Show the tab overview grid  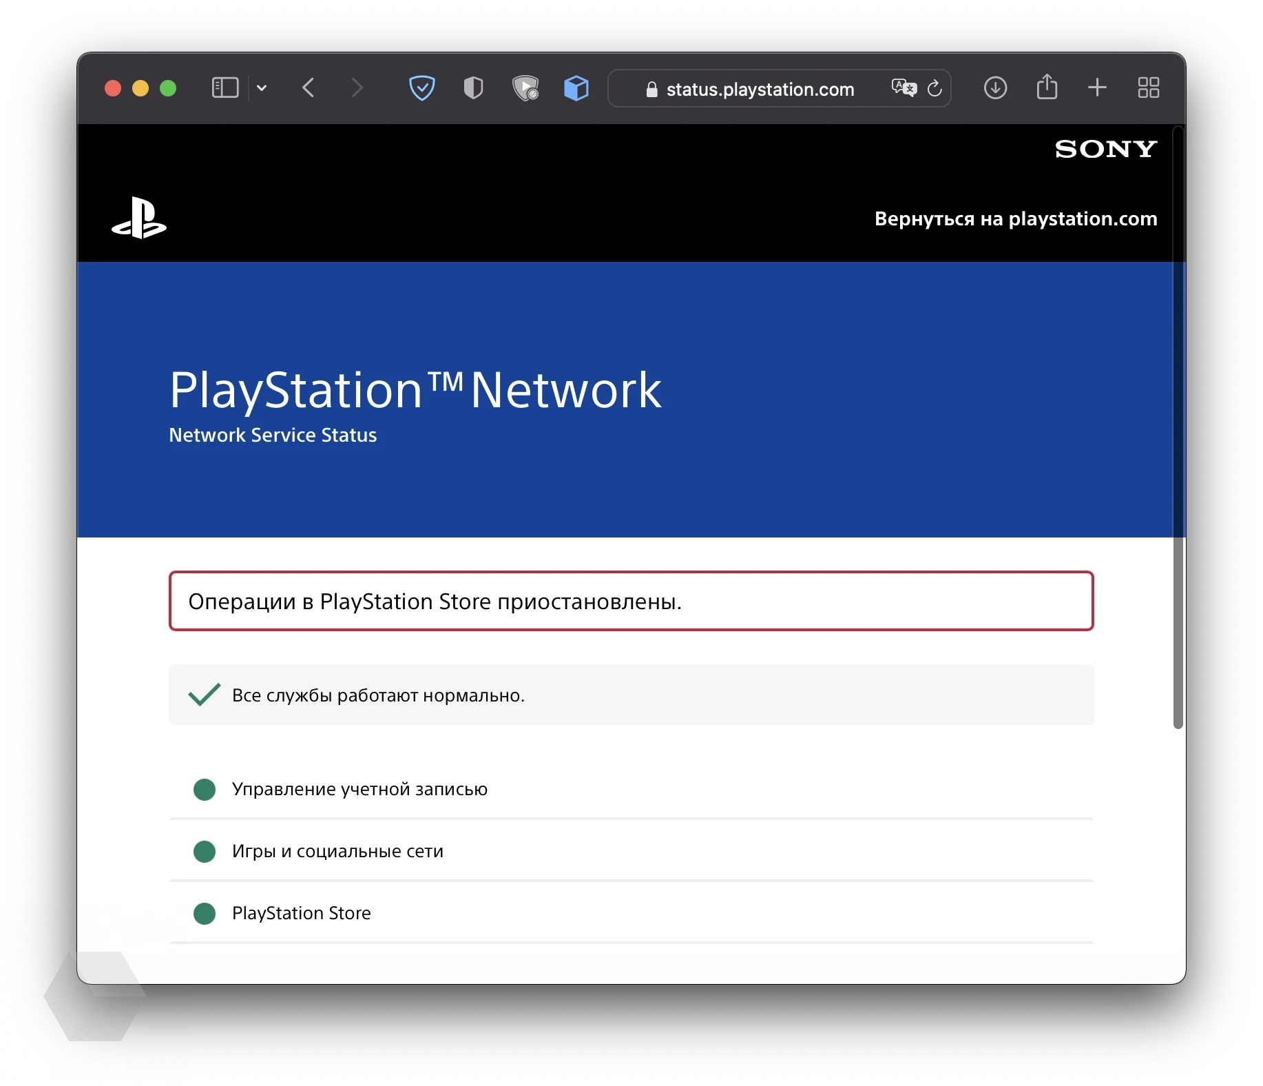tap(1148, 88)
